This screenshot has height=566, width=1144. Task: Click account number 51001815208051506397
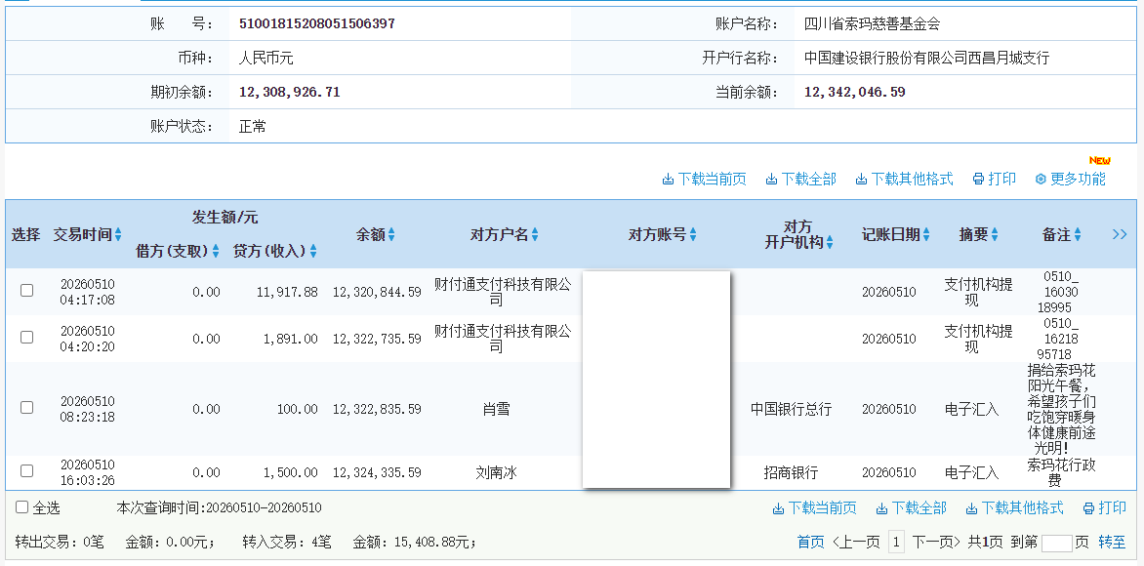tap(317, 24)
